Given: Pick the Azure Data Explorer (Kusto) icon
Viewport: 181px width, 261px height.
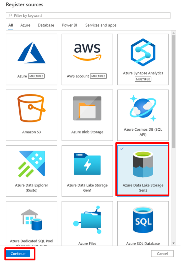Looking at the screenshot, I should click(x=31, y=164).
